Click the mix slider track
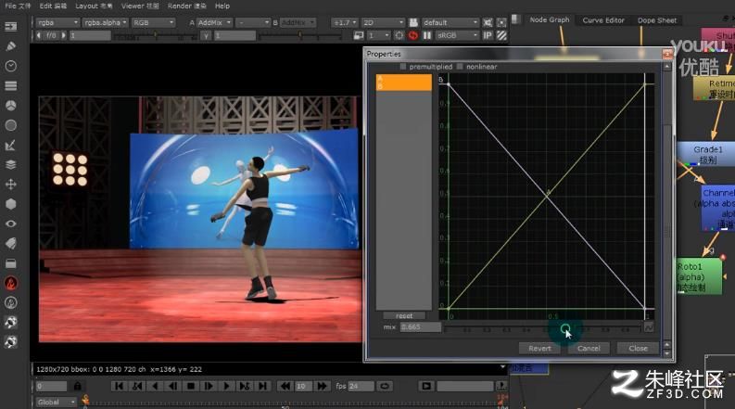This screenshot has width=735, height=409. [x=543, y=327]
